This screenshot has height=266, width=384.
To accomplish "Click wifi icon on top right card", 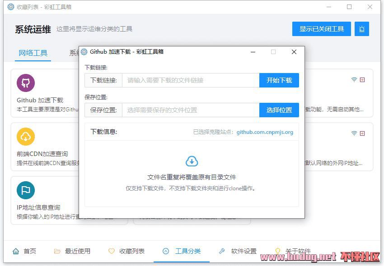I will [354, 80].
